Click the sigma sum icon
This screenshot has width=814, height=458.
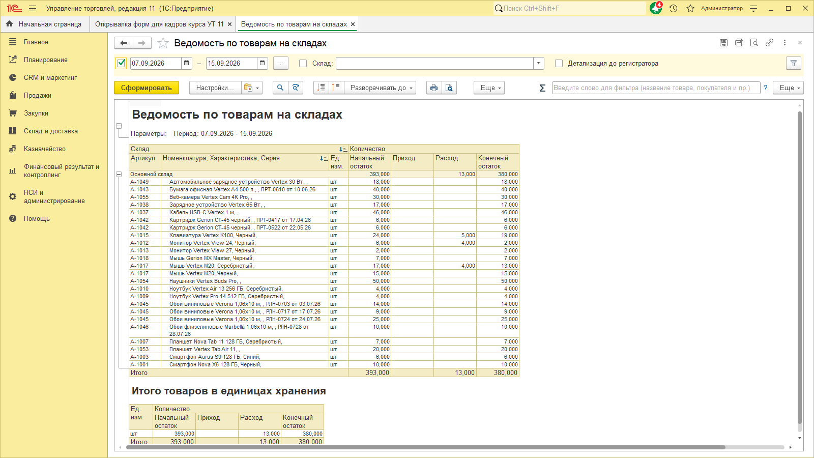point(542,88)
